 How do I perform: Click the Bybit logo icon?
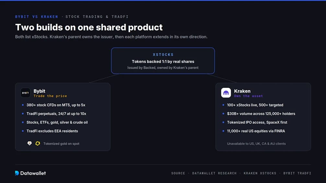point(25,93)
